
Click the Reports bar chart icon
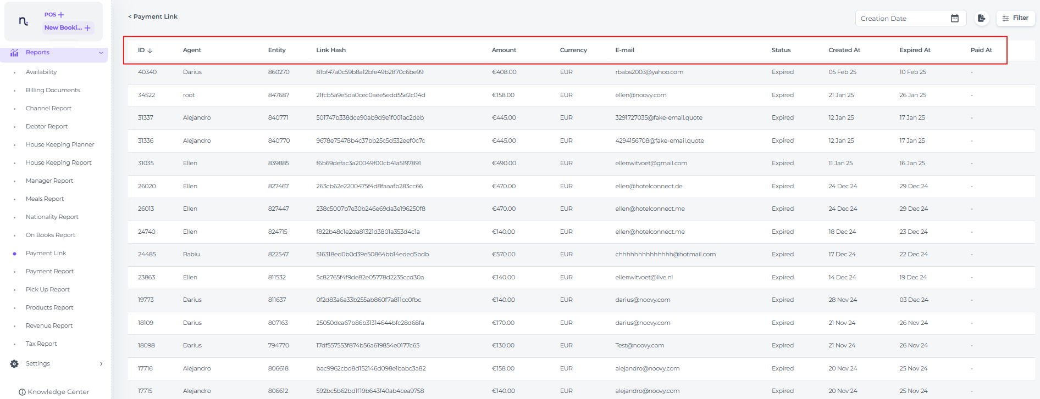point(14,53)
